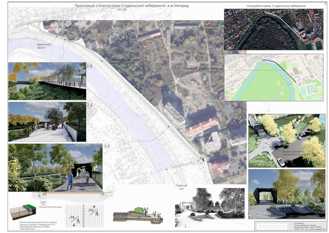Screen dimensions: 329x233
Task: Click the Ущільнений грунт layer text
Action: tap(27, 229)
